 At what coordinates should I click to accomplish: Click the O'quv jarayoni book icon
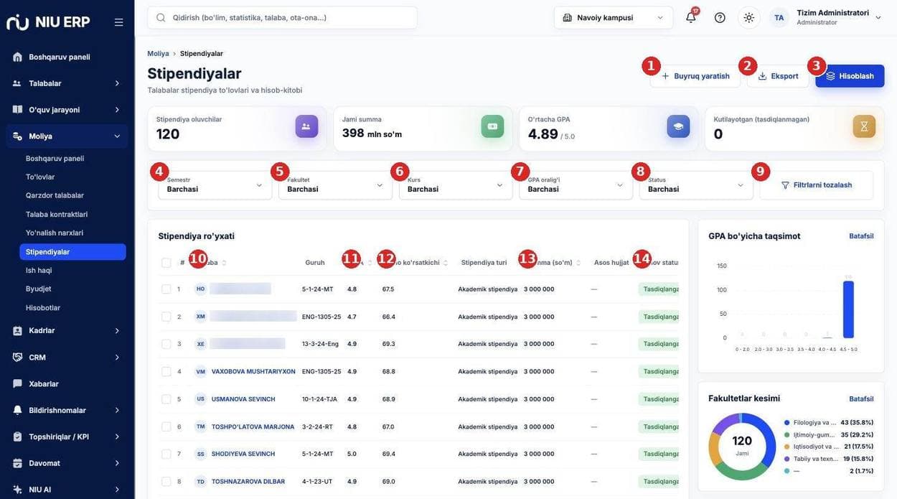tap(17, 109)
